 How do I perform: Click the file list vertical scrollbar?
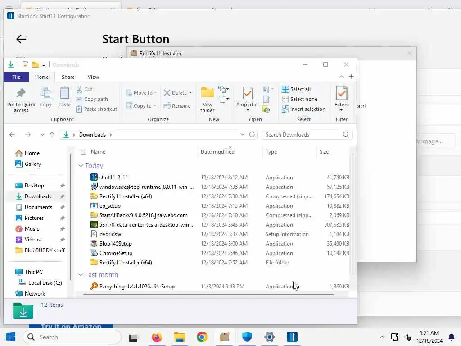click(x=353, y=214)
